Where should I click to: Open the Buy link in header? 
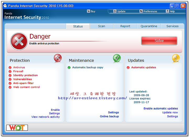[x=93, y=12]
